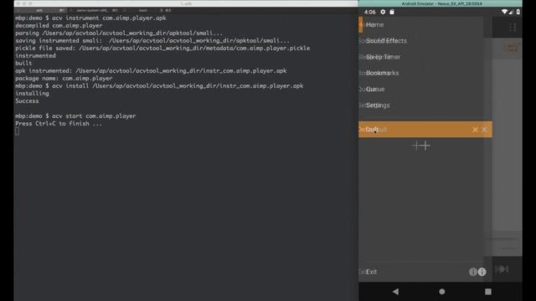Select the Default playlist row
The image size is (536, 301).
pyautogui.click(x=425, y=130)
